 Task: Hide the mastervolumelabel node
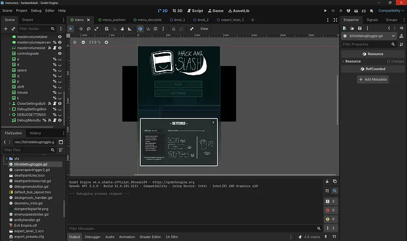click(60, 37)
